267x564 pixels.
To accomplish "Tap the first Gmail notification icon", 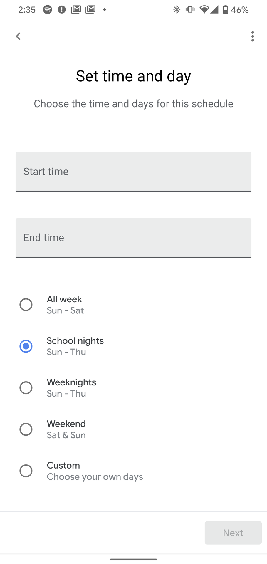I will (76, 10).
